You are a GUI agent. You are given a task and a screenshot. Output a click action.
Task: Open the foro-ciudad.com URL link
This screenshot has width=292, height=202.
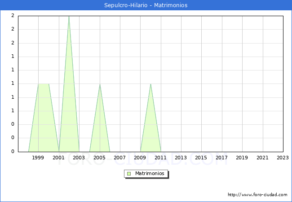coord(257,195)
